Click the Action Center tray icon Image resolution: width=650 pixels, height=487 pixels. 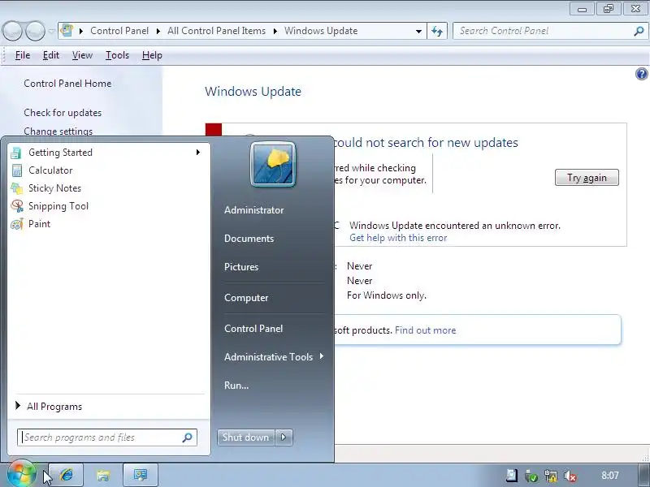(x=512, y=476)
